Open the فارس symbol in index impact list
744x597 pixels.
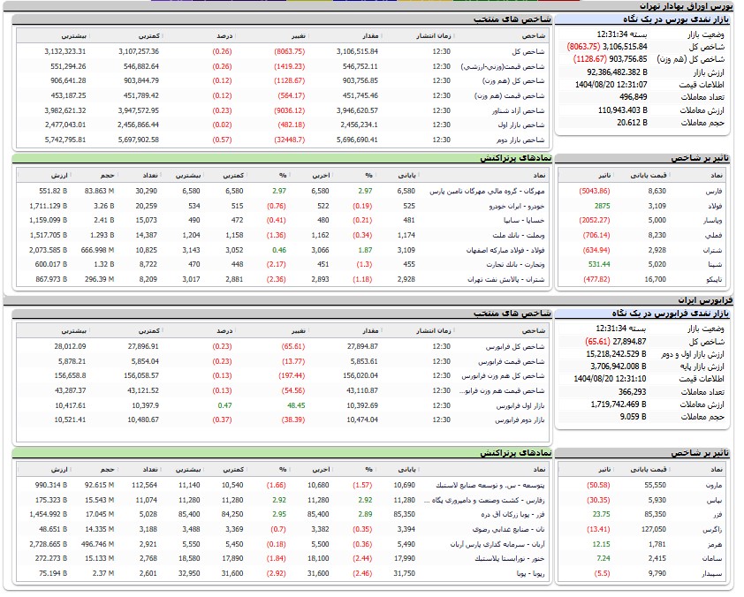[x=711, y=190]
